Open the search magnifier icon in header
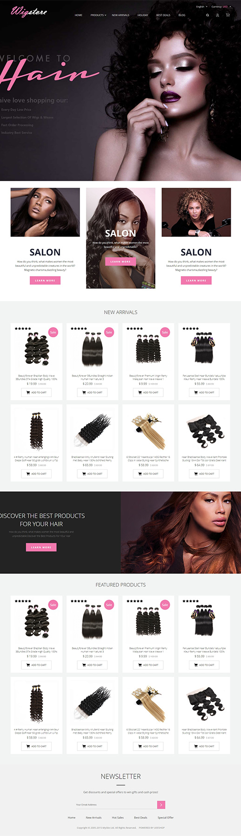This screenshot has height=836, width=241. 208,15
